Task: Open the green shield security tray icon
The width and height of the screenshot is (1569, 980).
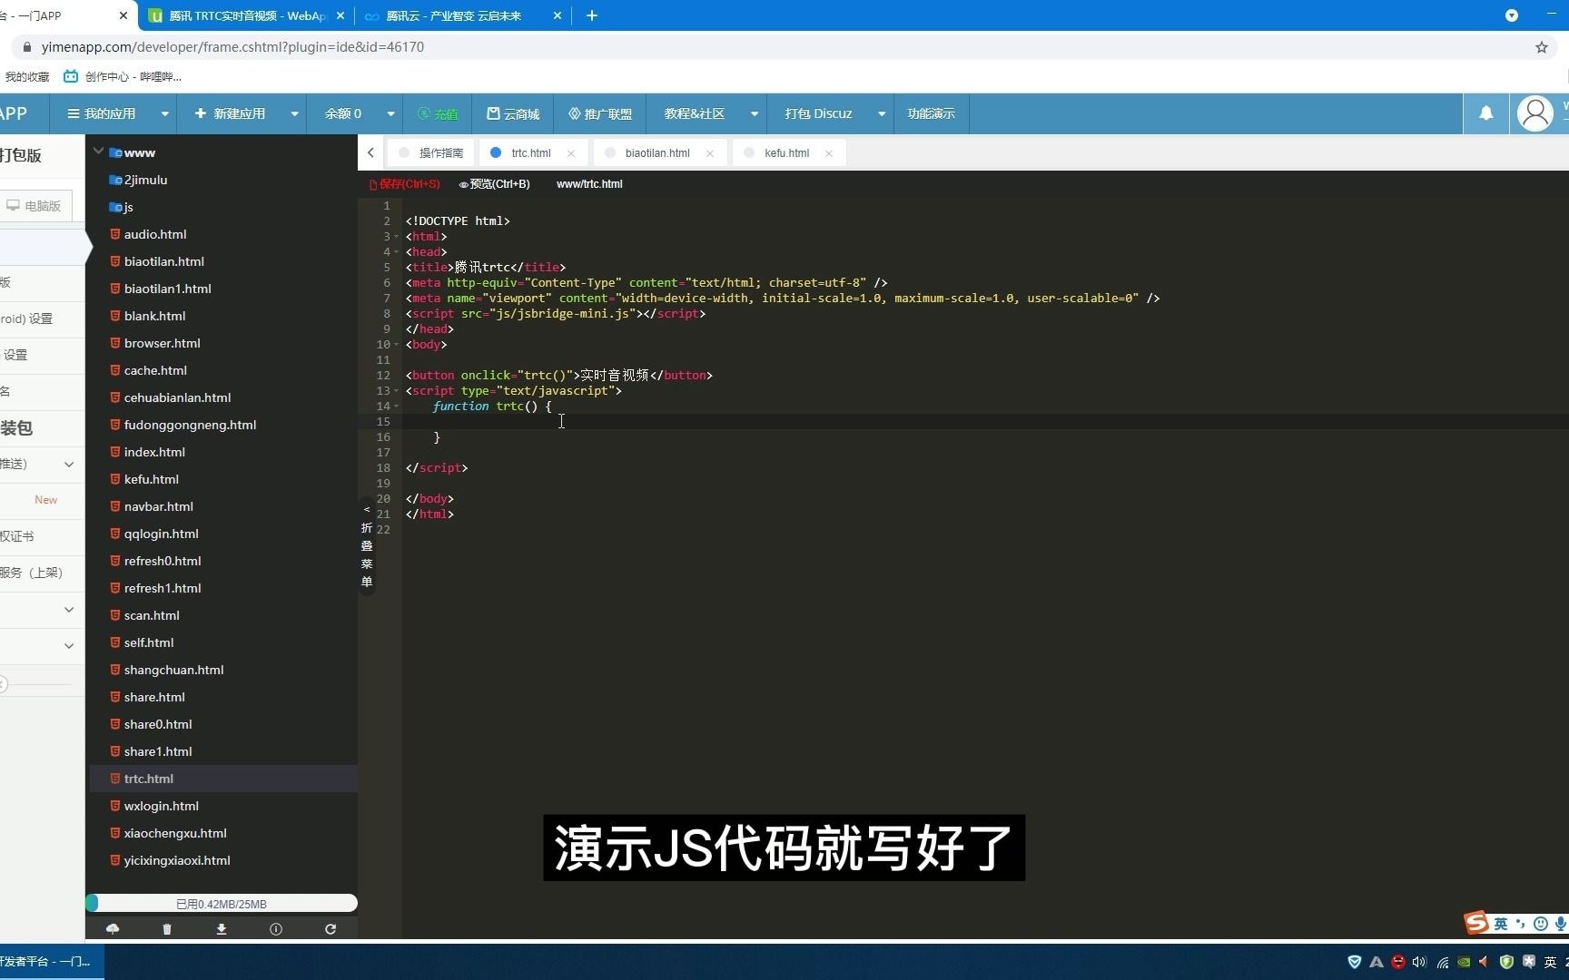Action: (1506, 962)
